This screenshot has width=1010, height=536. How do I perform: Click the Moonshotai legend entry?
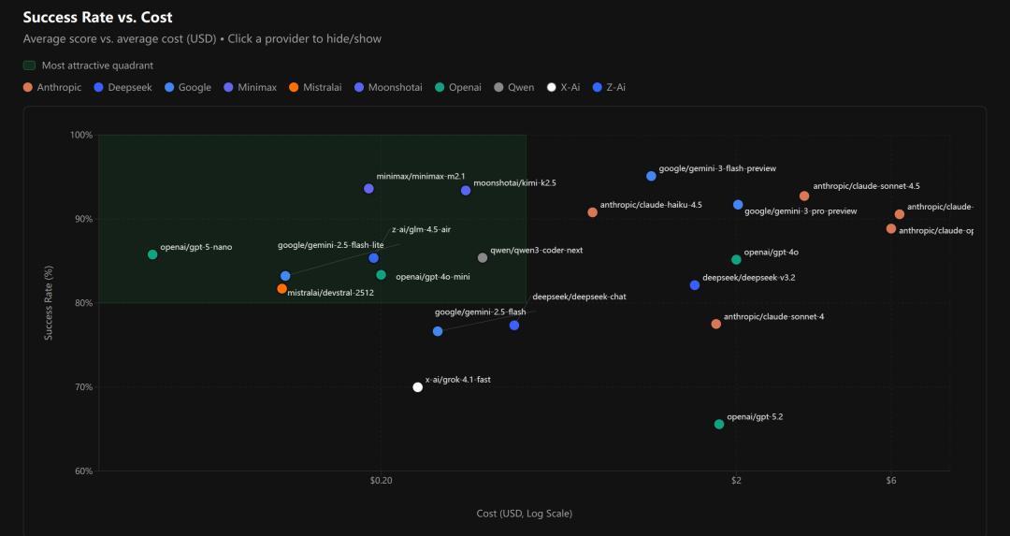(x=387, y=87)
